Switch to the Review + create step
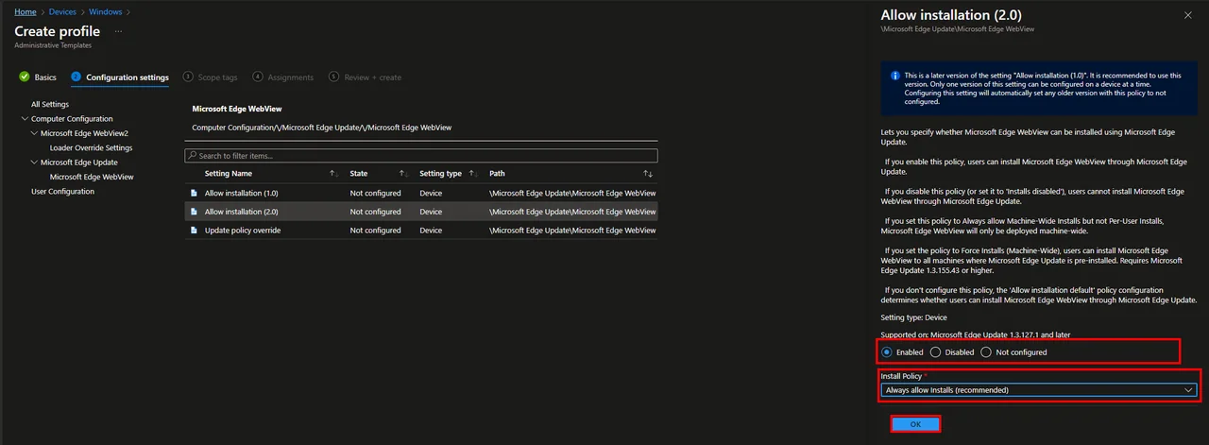This screenshot has width=1209, height=445. [366, 77]
